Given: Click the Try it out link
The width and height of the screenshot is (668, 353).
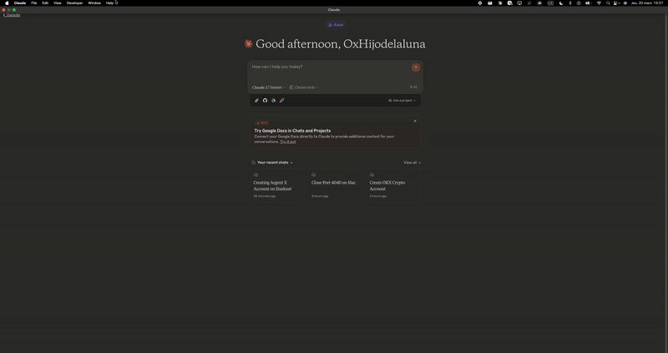Looking at the screenshot, I should click(x=287, y=142).
